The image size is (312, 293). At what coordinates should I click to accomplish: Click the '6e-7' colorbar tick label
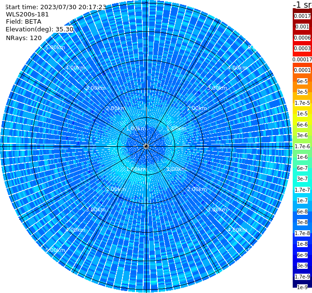point(302,168)
